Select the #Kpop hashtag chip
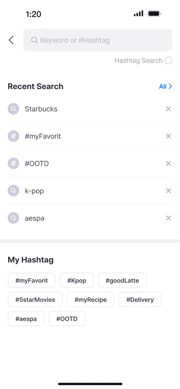This screenshot has height=389, width=180. pos(77,281)
